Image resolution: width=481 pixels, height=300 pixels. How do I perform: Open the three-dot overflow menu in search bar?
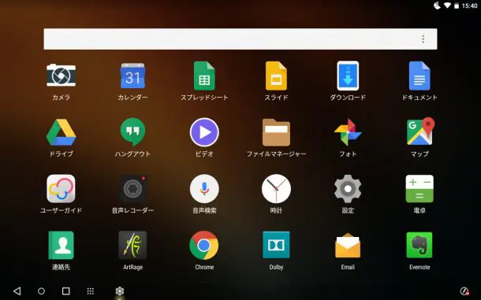coord(423,39)
